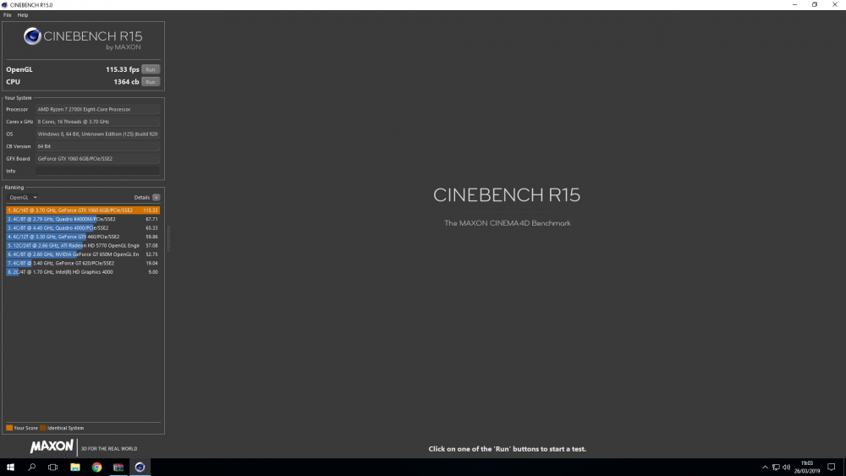Select ranking row 2 Quadro K4000M

(83, 220)
